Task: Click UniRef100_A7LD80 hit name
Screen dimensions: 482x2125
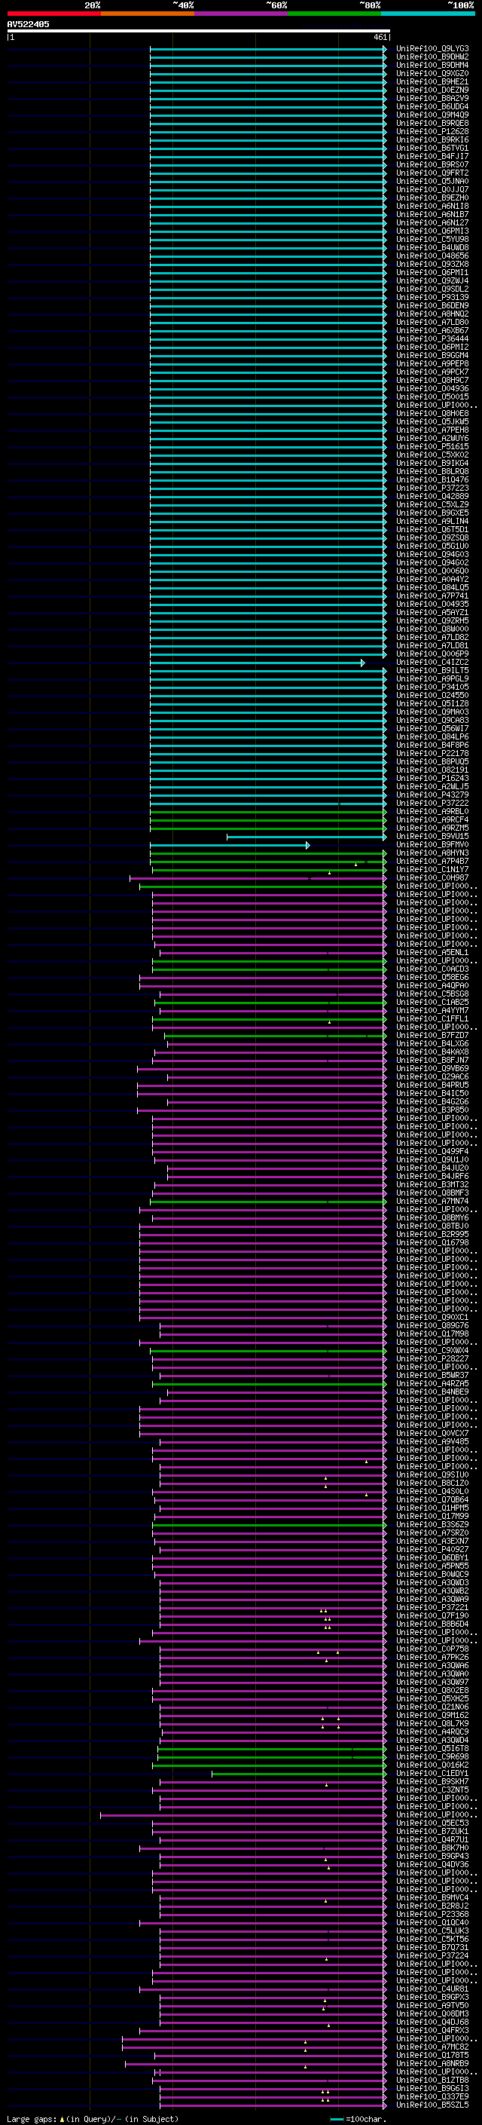Action: pos(432,323)
